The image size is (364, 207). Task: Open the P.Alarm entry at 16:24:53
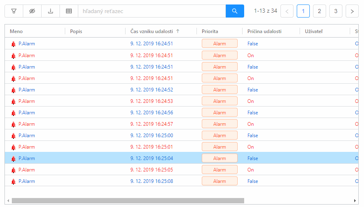pos(26,101)
